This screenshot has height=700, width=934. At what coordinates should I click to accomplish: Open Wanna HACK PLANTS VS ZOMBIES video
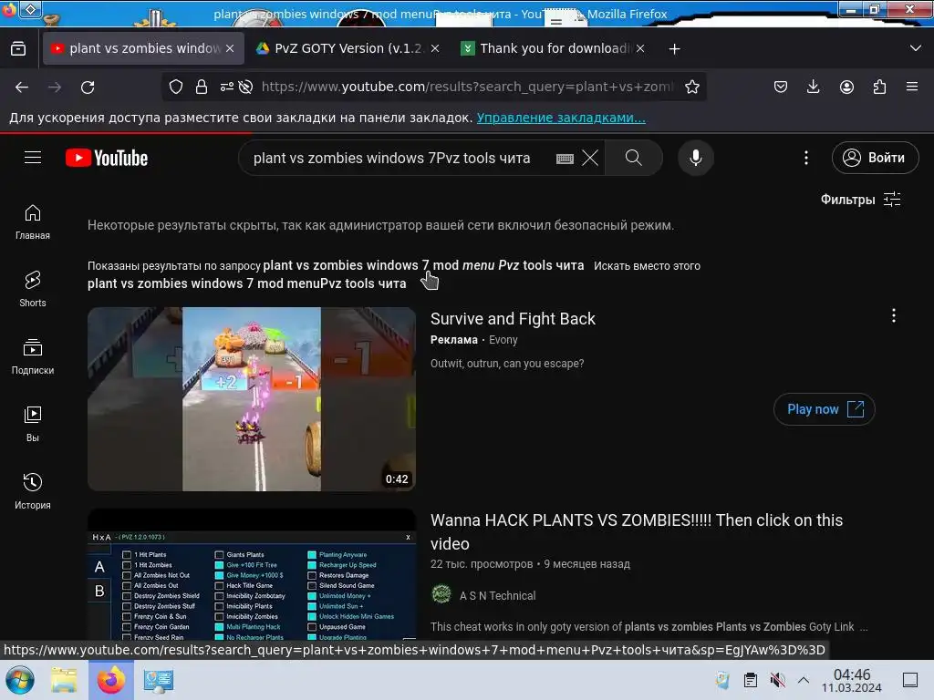click(636, 531)
